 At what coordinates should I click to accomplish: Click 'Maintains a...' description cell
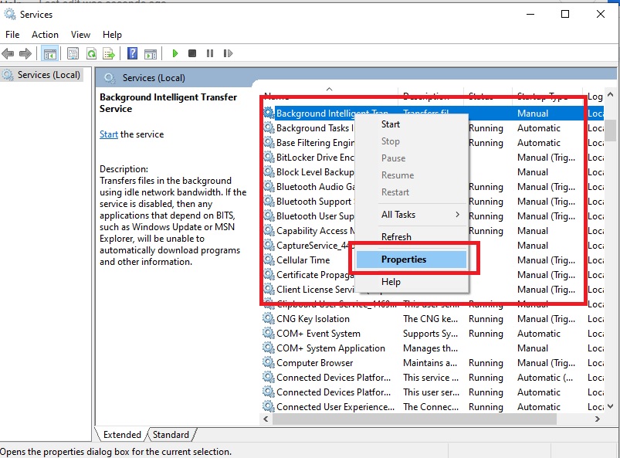point(430,363)
